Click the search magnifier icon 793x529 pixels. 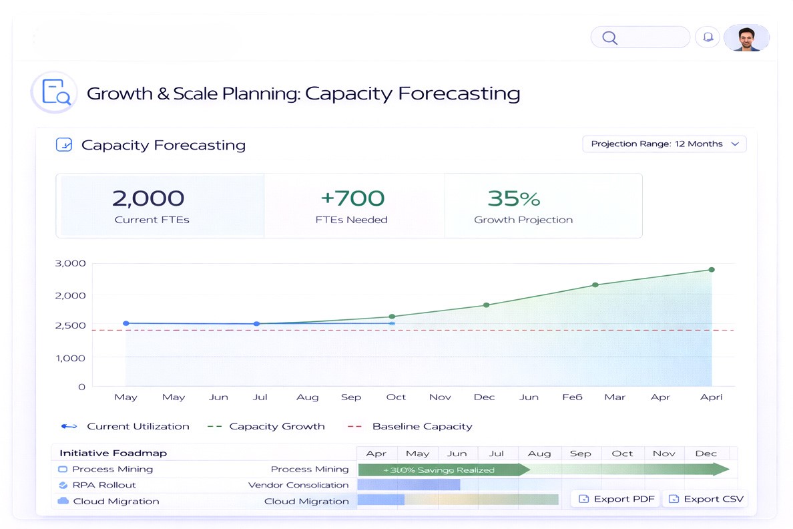click(609, 37)
